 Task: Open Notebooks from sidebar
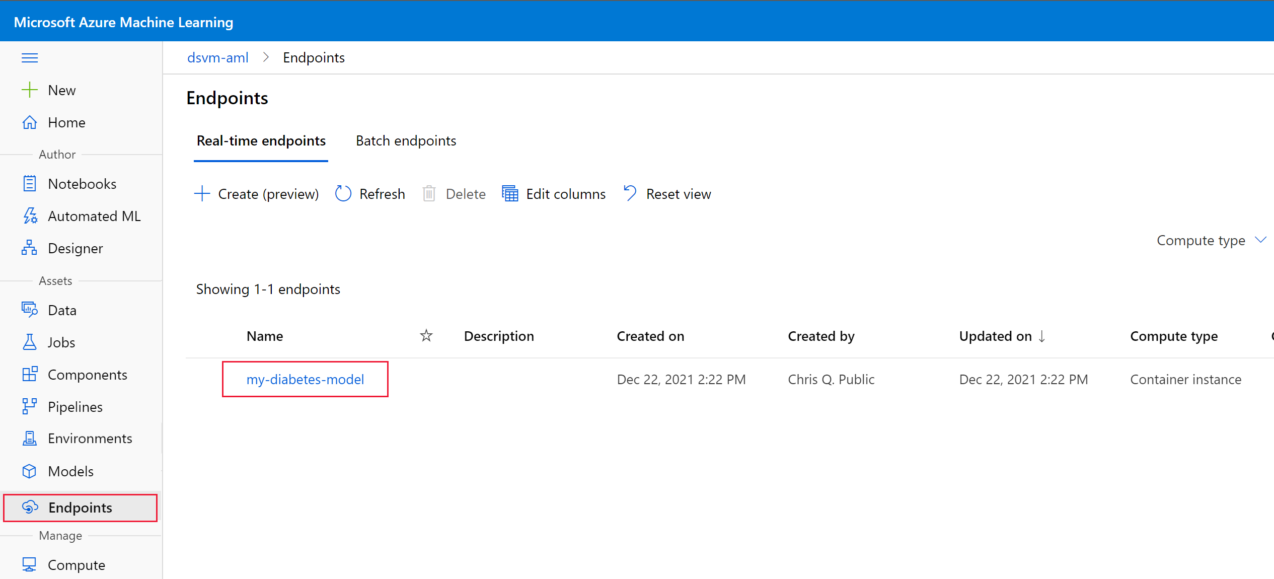tap(82, 184)
